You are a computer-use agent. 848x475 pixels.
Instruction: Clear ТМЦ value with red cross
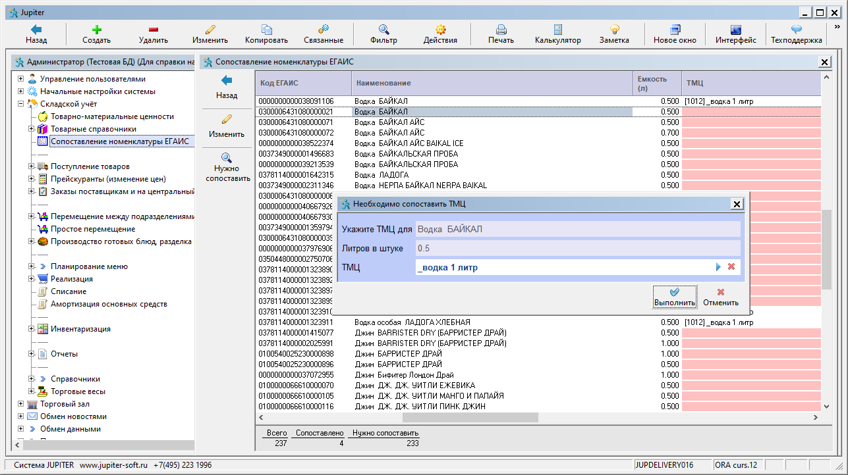[731, 267]
